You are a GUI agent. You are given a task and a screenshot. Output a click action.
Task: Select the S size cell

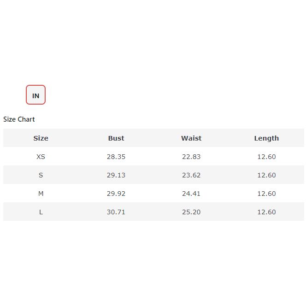(x=41, y=175)
